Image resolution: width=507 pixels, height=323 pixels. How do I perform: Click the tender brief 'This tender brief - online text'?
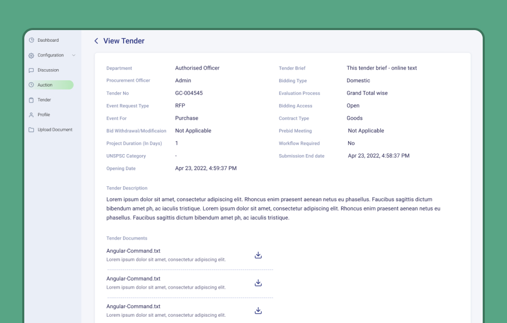click(381, 68)
